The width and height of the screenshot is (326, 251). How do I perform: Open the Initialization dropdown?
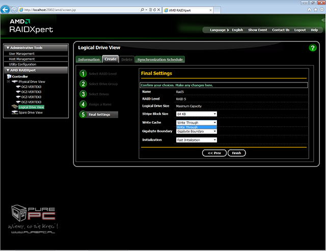pyautogui.click(x=197, y=140)
